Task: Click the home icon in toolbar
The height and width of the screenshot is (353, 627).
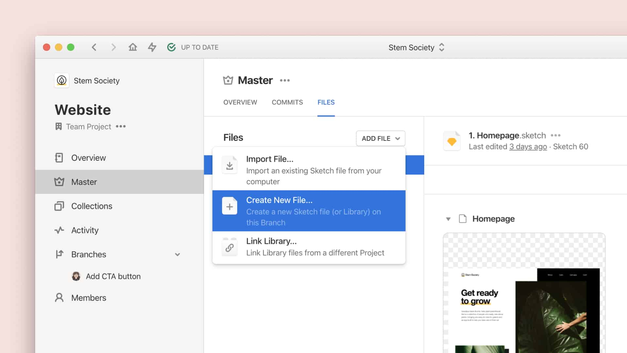Action: [133, 47]
